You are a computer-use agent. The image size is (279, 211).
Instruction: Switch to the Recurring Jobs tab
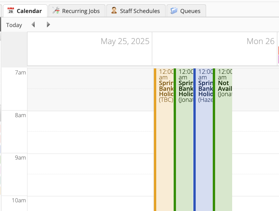77,11
